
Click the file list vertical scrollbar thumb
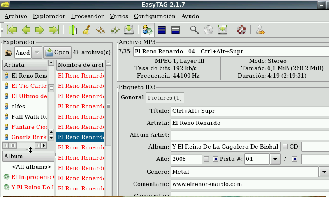pyautogui.click(x=108, y=106)
